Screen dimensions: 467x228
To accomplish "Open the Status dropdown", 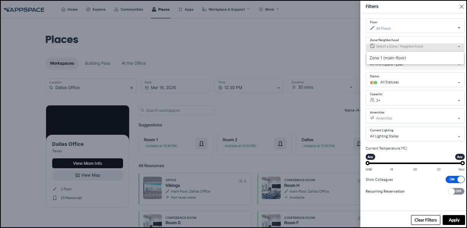I will [415, 80].
